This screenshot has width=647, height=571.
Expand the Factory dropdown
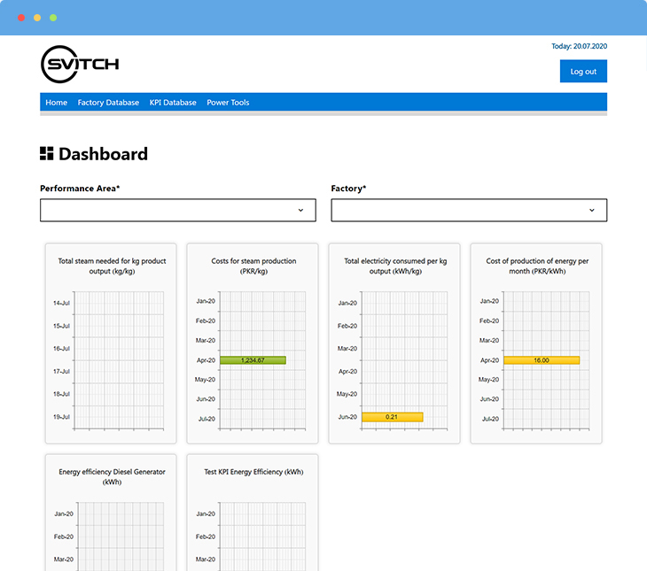[468, 210]
